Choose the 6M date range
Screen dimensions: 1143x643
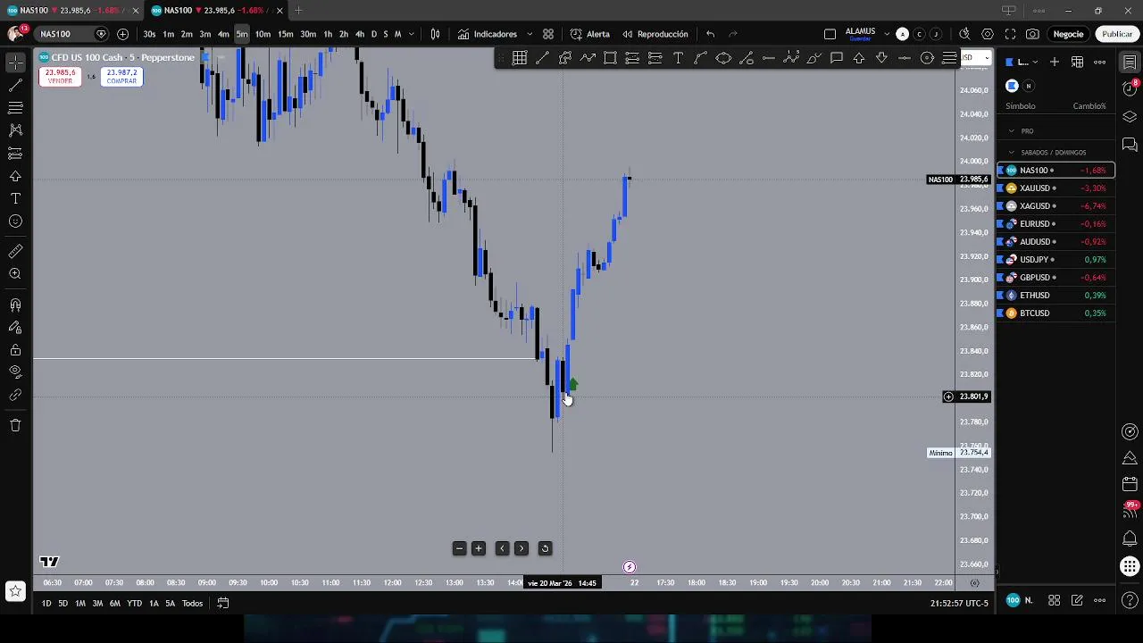click(x=115, y=604)
